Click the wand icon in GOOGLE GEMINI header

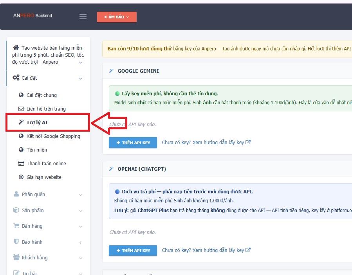(111, 71)
